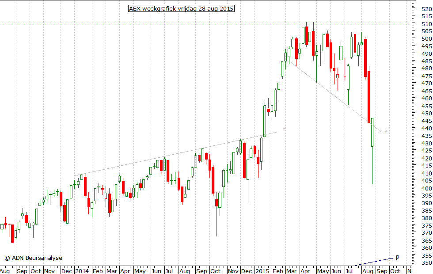The width and height of the screenshot is (433, 274).
Task: Click the 470 price axis label
Action: click(427, 83)
